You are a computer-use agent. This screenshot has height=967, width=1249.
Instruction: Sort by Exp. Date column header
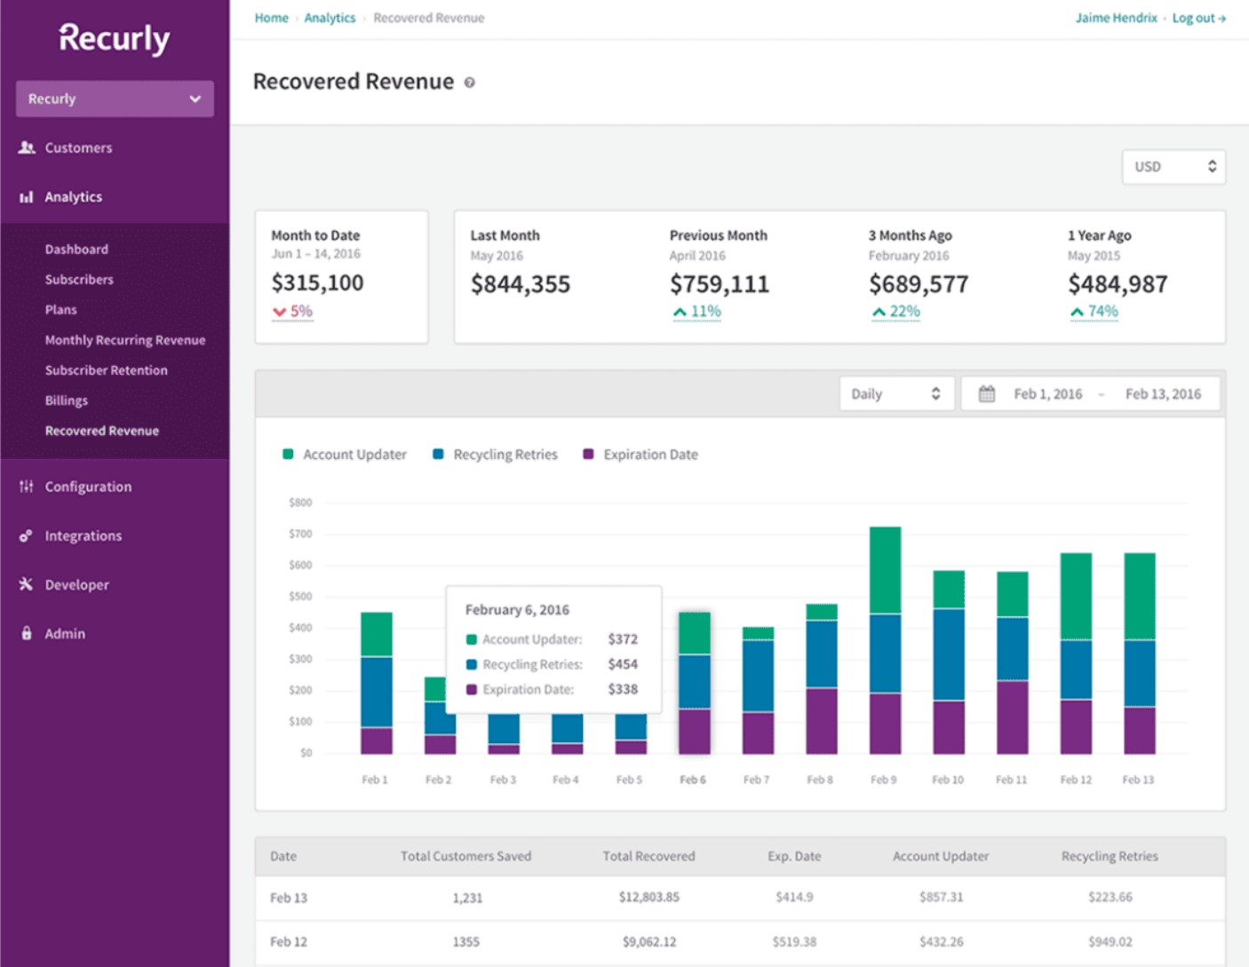(794, 857)
